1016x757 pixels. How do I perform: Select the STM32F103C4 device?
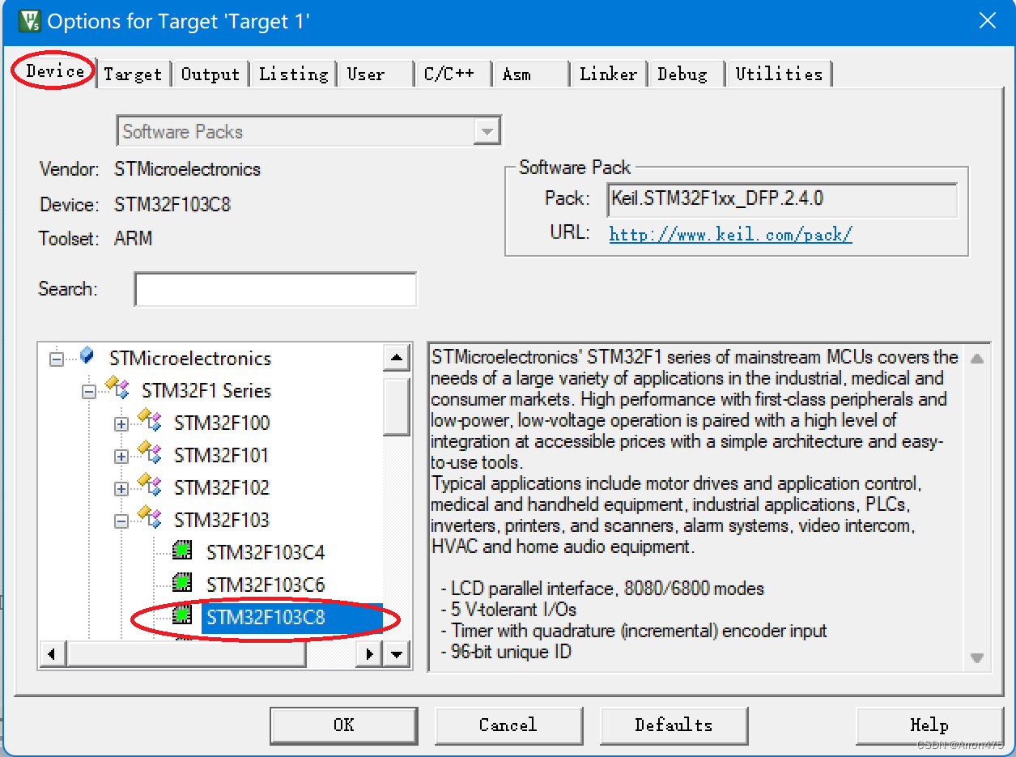click(266, 553)
